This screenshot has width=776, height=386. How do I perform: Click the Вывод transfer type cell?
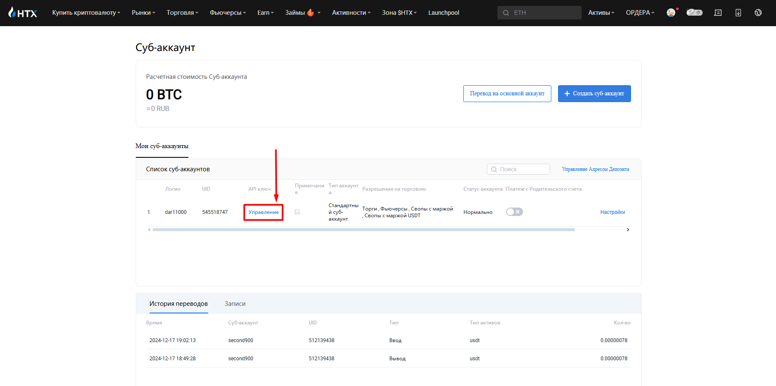(397, 359)
